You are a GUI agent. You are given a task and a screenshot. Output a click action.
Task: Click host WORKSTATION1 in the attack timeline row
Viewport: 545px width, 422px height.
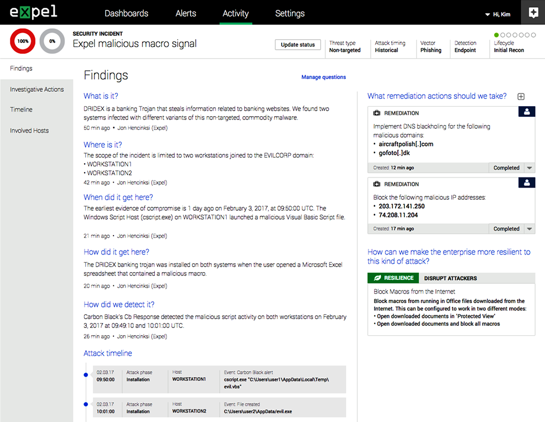[189, 379]
